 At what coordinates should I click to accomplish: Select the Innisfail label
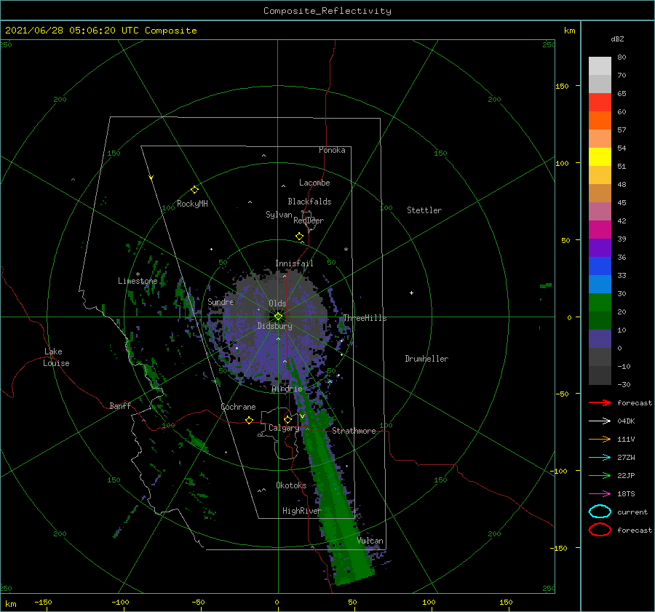tap(294, 263)
